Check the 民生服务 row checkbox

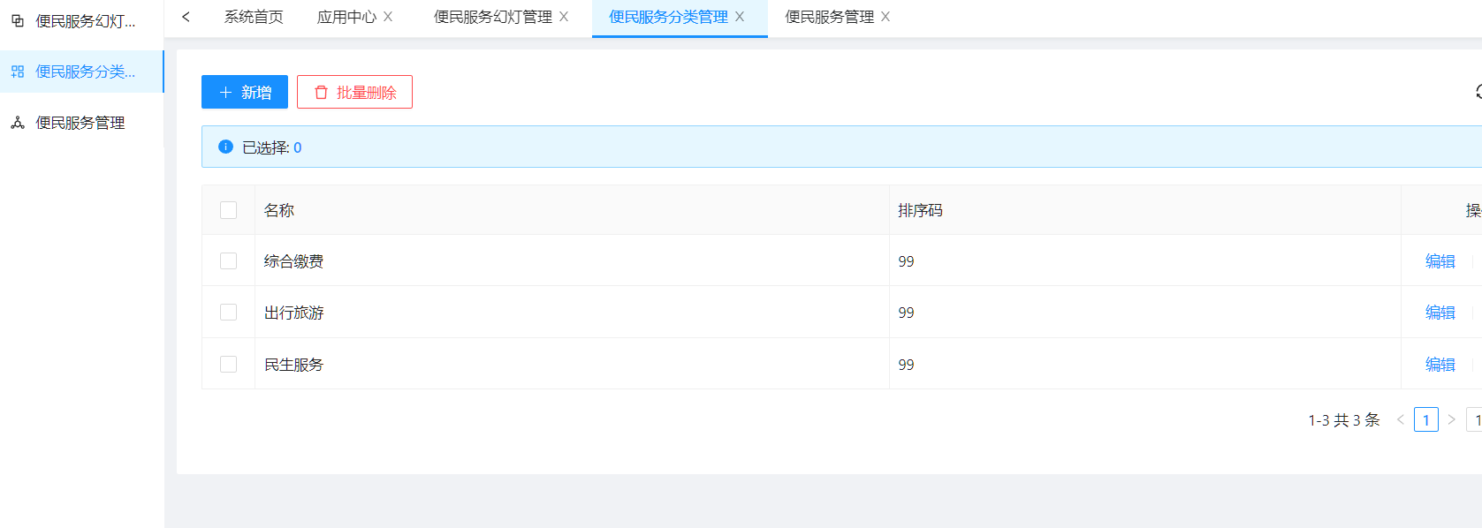coord(228,365)
